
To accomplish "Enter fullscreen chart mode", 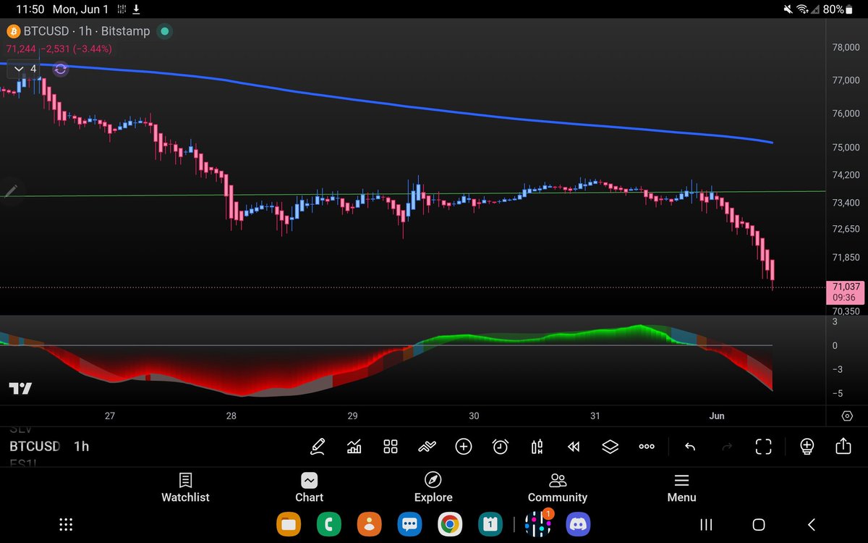I will click(x=763, y=446).
